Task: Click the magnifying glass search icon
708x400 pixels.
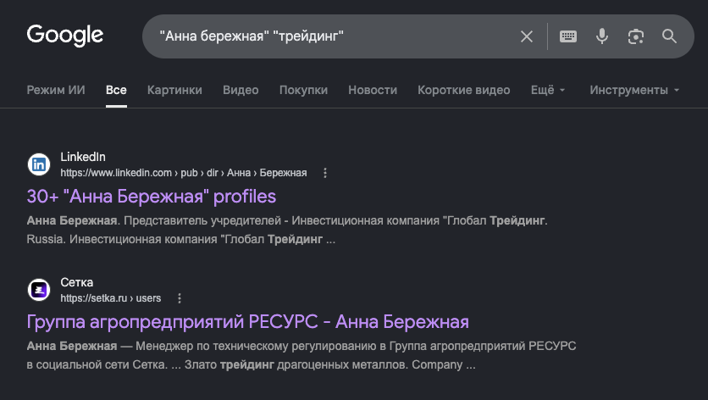Action: pos(669,36)
